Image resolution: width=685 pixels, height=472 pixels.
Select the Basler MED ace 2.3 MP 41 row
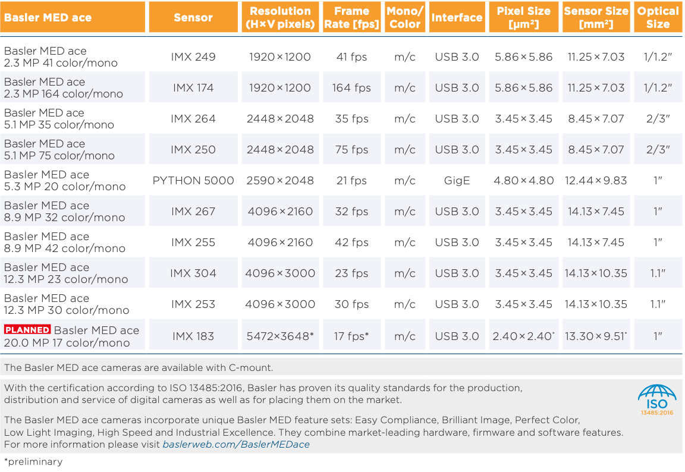[x=61, y=57]
